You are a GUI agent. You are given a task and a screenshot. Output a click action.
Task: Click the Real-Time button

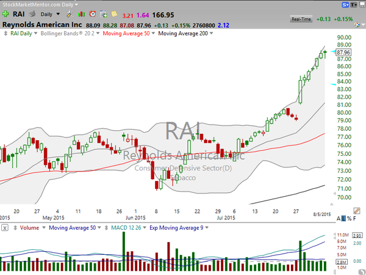coord(301,19)
